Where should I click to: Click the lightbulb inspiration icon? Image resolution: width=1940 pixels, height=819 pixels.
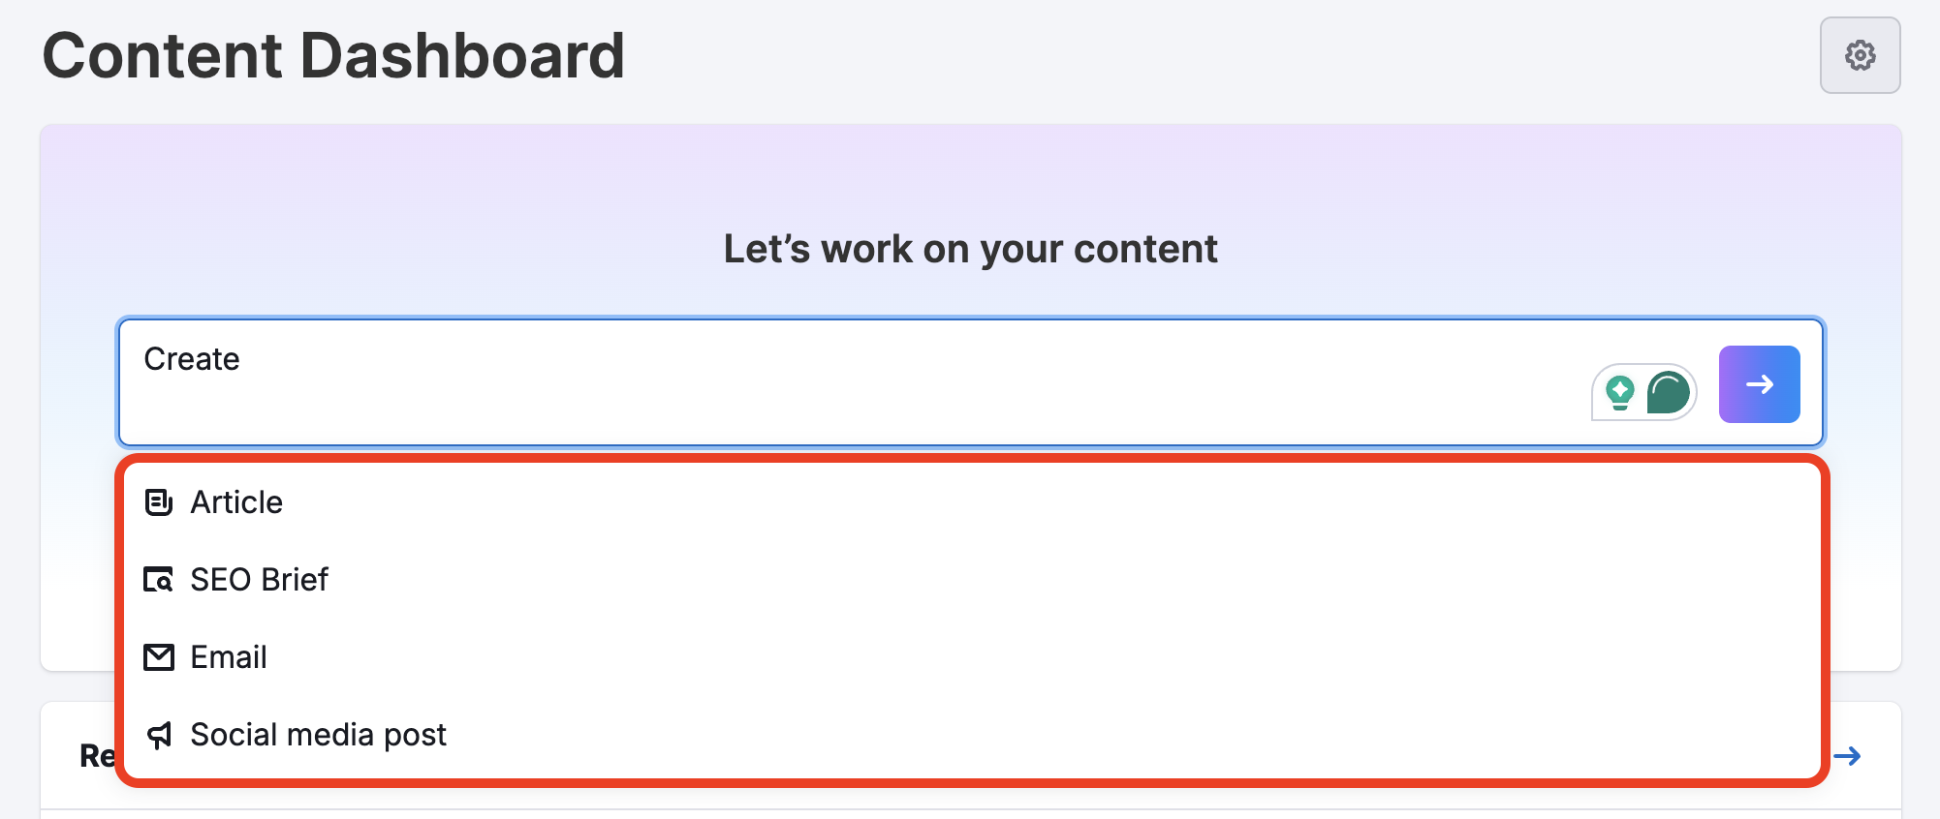tap(1619, 392)
